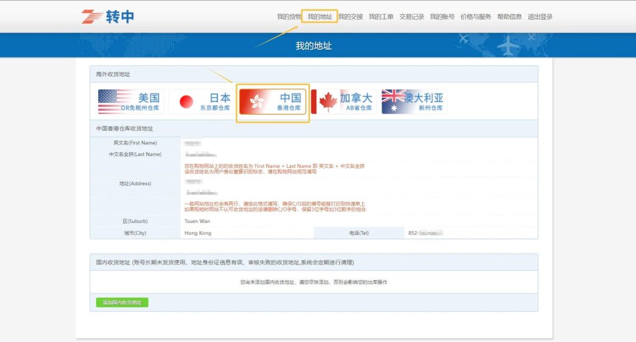Click the Tsuen Wan suburb value

(x=197, y=221)
